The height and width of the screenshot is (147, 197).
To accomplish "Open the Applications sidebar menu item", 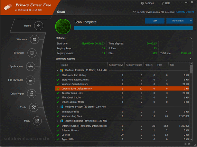I will pos(16,67).
